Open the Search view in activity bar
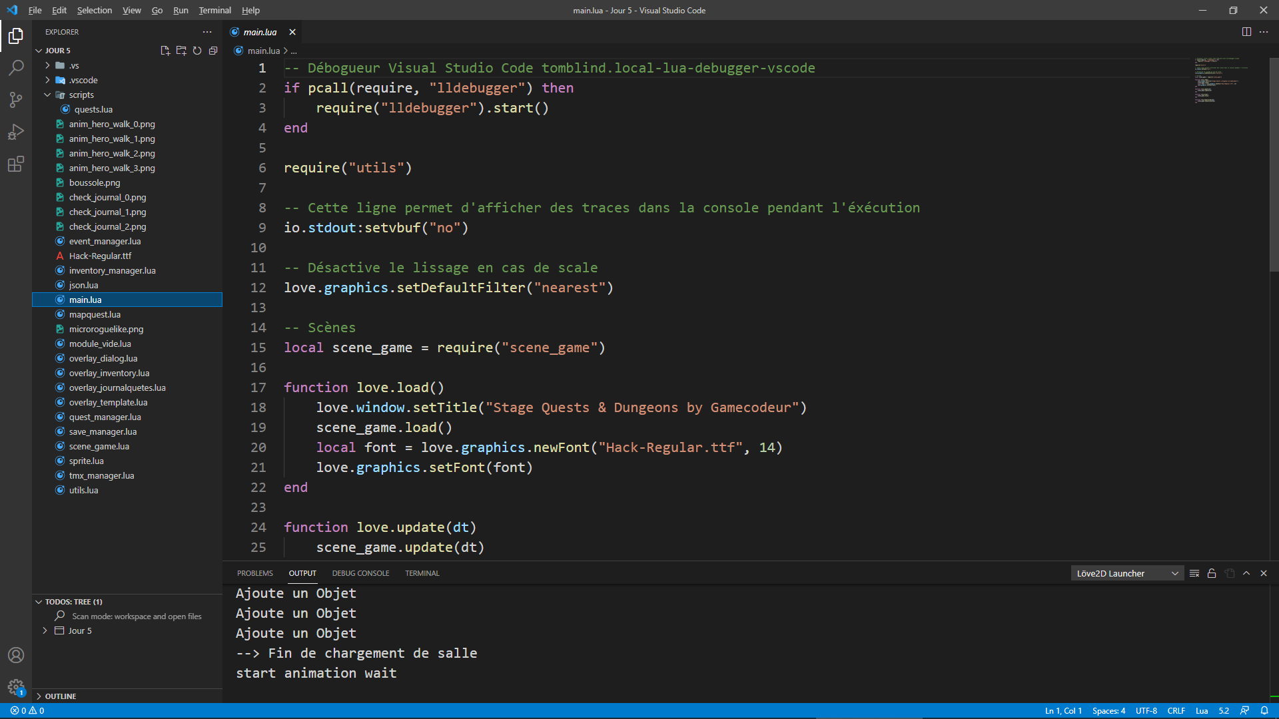The height and width of the screenshot is (719, 1279). point(16,67)
